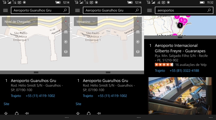Tap message notification icon in right status bar

163,2
